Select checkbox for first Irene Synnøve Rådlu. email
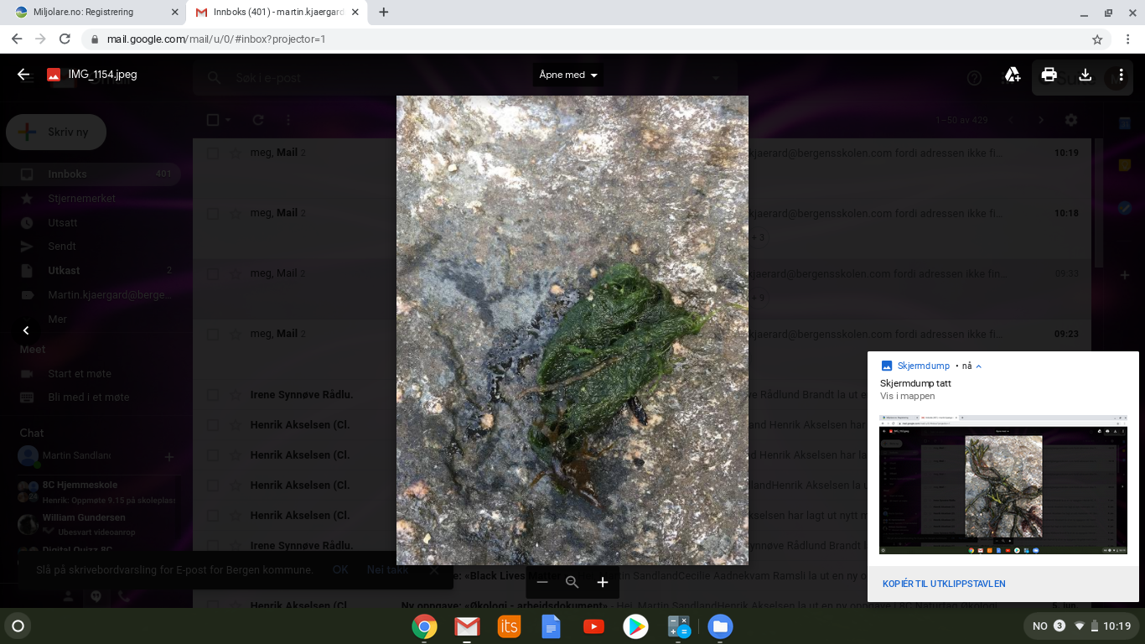 pyautogui.click(x=213, y=395)
